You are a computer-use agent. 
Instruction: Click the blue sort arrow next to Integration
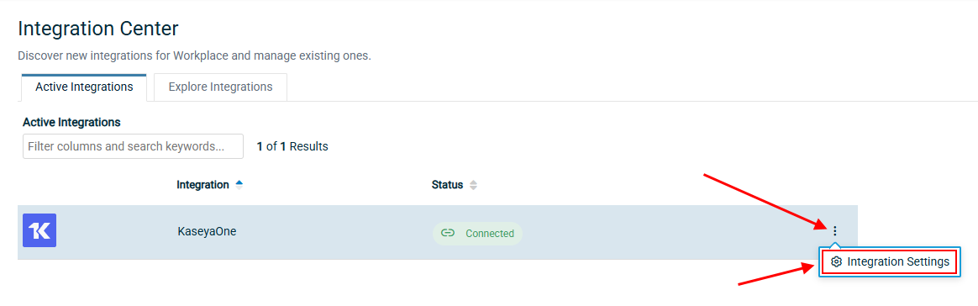(239, 185)
